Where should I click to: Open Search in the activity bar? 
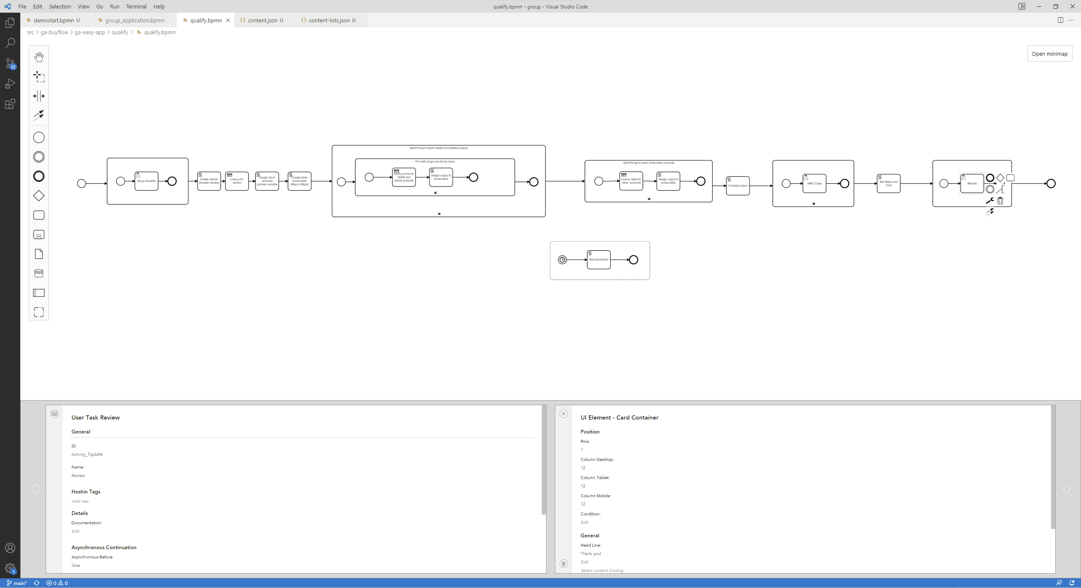(x=10, y=43)
